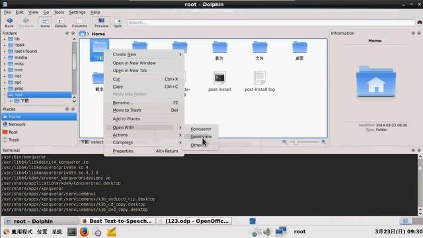Screen dimensions: 423x238
Task: Expand the lib64 folder tree node
Action: click(x=5, y=45)
